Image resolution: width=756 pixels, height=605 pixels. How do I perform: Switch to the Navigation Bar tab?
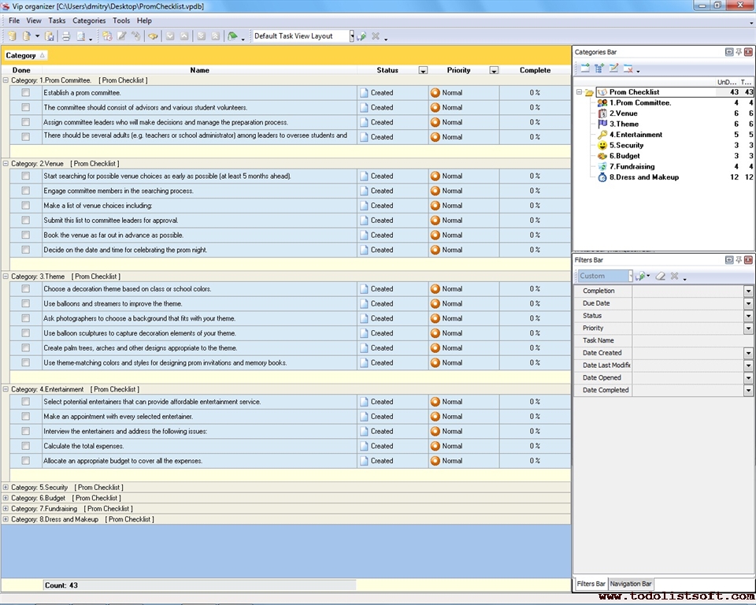click(x=632, y=584)
